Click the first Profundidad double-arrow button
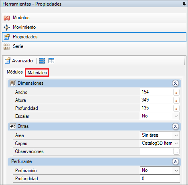This screenshot has height=185, width=188. tap(176, 108)
